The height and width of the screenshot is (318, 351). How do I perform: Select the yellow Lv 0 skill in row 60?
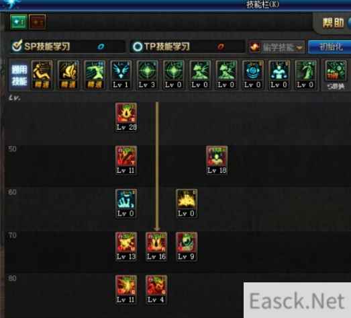click(187, 204)
